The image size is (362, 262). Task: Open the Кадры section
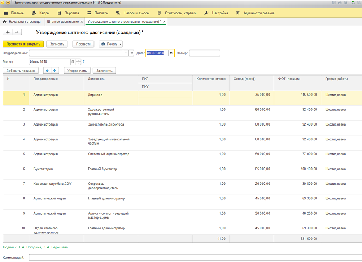41,13
